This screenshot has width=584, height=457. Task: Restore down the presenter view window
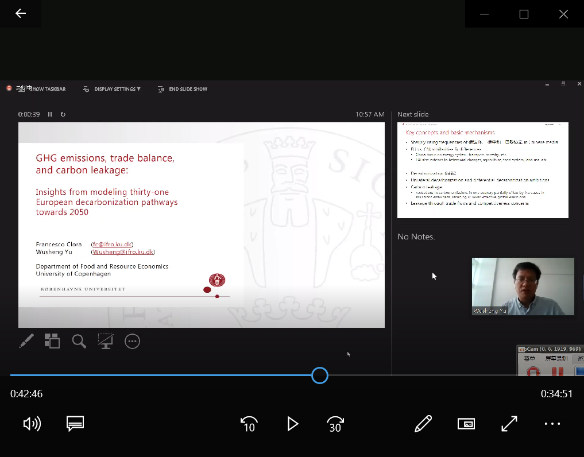click(563, 84)
